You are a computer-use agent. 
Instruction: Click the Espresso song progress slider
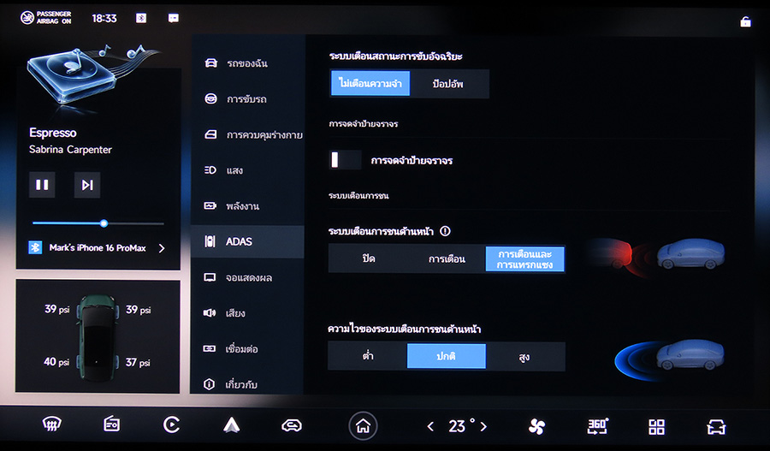(x=104, y=223)
